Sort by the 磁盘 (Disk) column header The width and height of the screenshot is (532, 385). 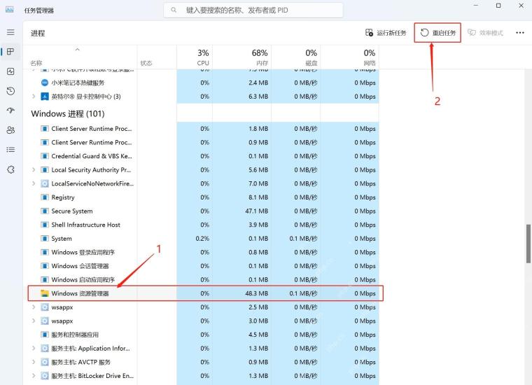(x=311, y=63)
